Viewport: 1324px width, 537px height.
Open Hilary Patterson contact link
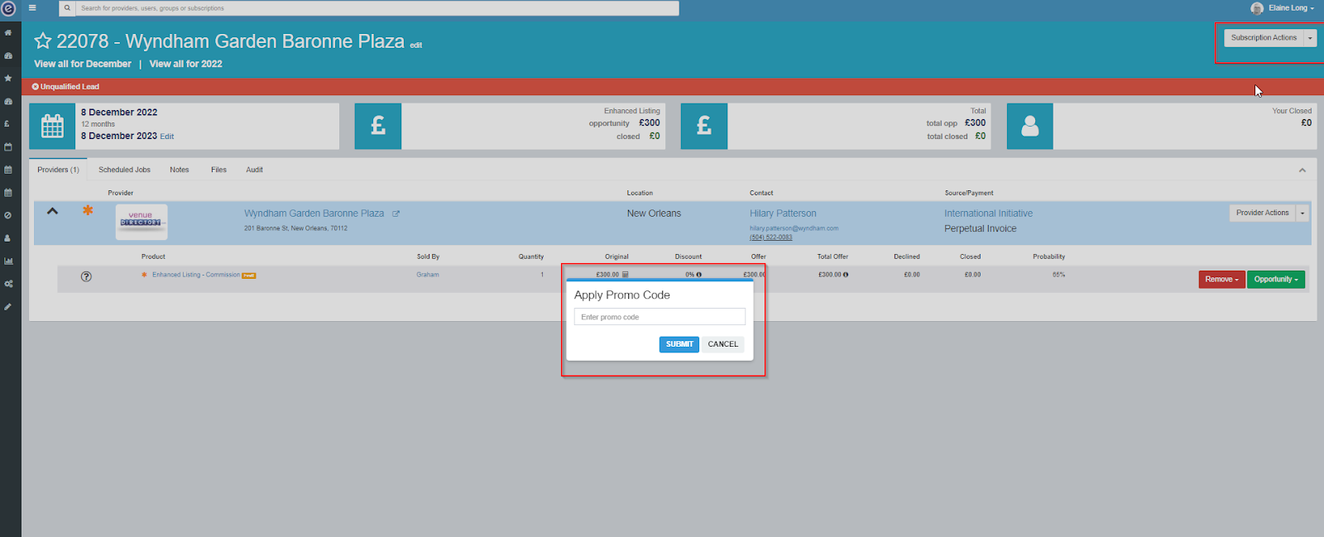(x=783, y=213)
